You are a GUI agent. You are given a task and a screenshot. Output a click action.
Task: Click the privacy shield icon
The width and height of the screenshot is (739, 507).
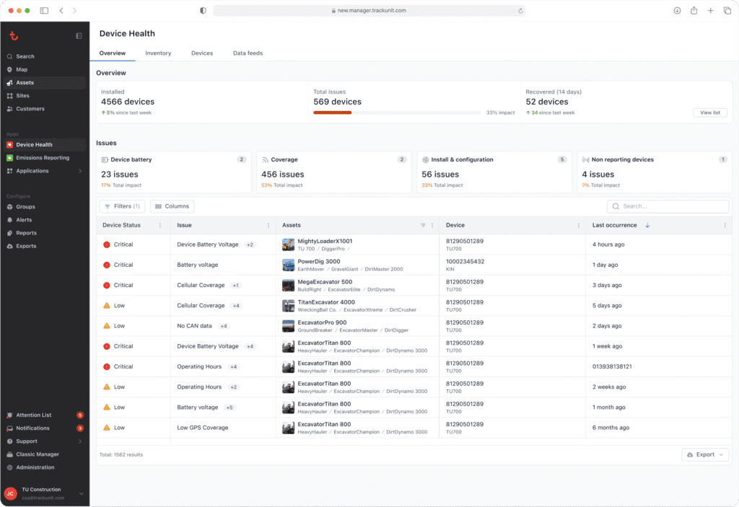(x=203, y=10)
